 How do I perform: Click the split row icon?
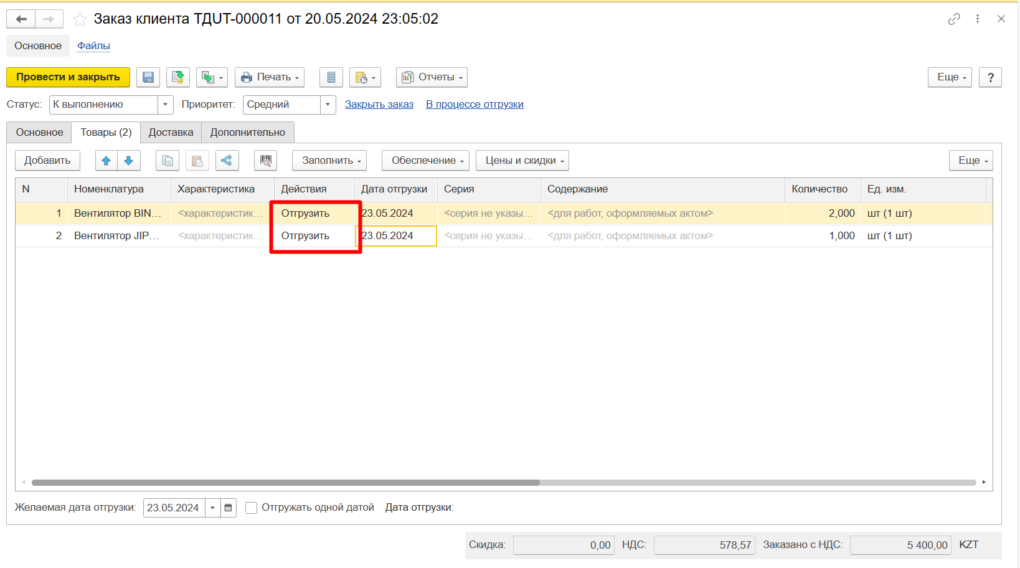pos(227,161)
